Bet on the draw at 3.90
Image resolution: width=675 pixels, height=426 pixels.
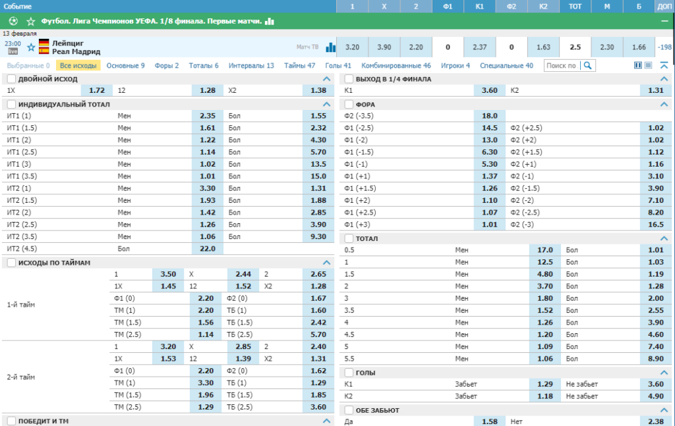tap(384, 47)
